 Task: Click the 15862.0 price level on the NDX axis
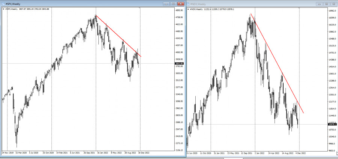pyautogui.click(x=332, y=32)
